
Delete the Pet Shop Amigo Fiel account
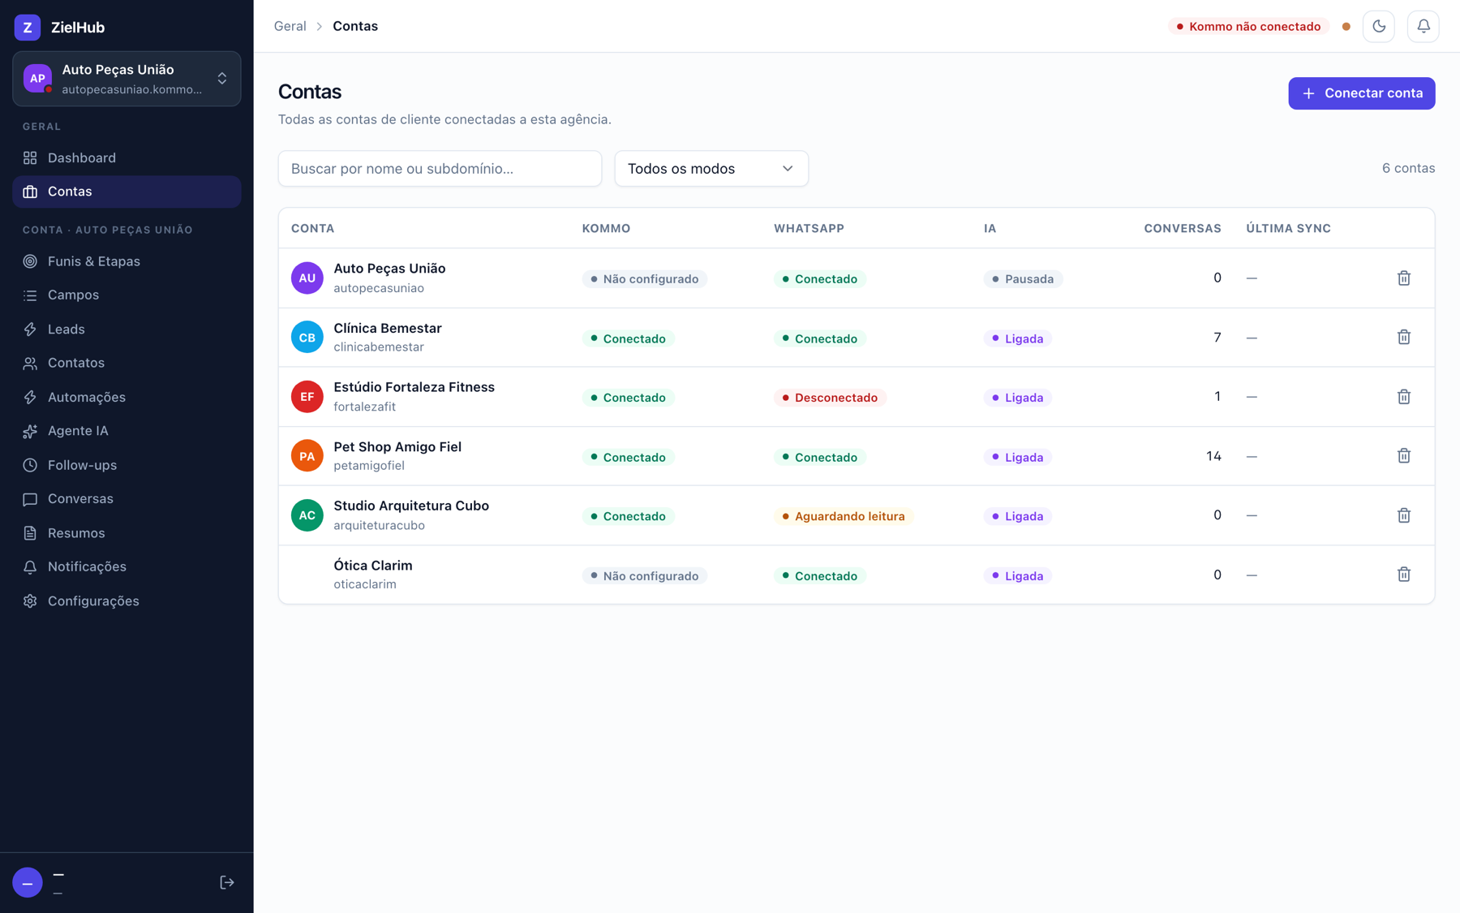1404,456
